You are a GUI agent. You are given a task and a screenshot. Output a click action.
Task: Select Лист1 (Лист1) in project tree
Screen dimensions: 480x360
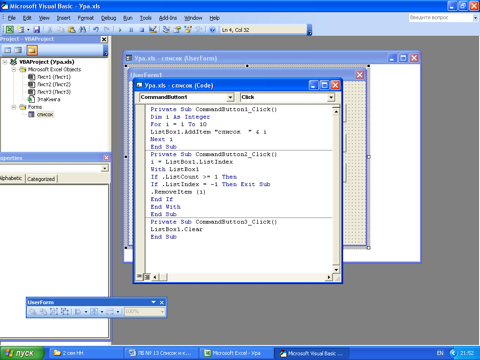53,77
